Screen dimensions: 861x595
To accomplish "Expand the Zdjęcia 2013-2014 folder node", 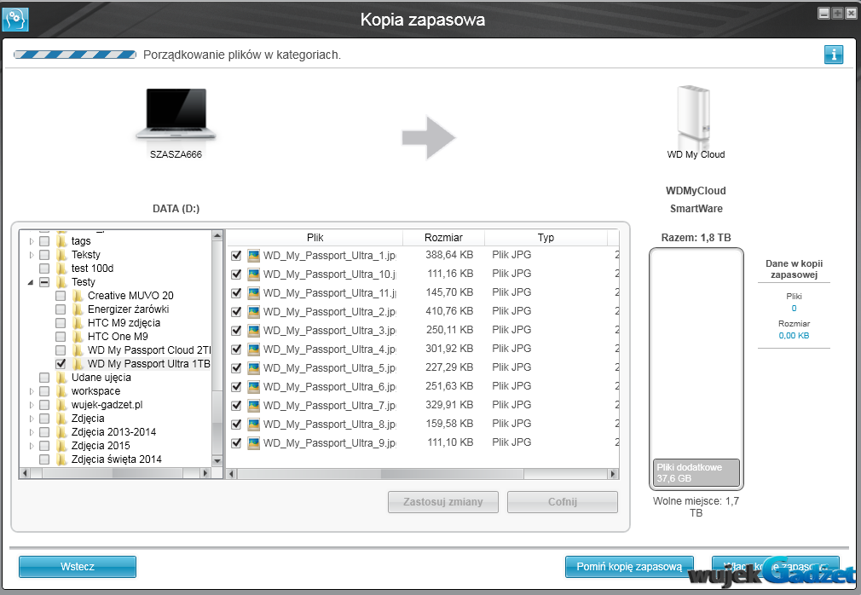I will pyautogui.click(x=32, y=432).
